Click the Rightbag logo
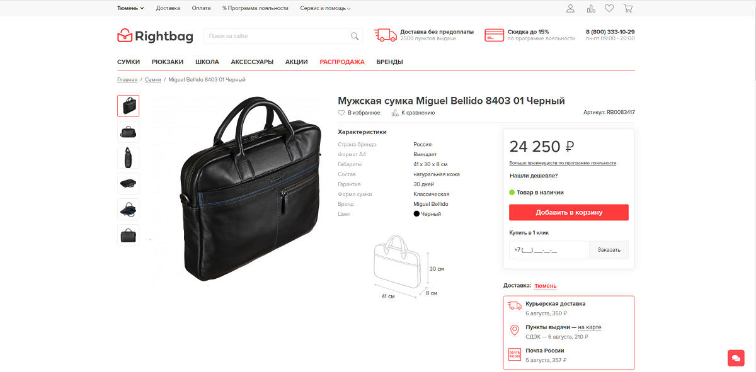 coord(155,36)
